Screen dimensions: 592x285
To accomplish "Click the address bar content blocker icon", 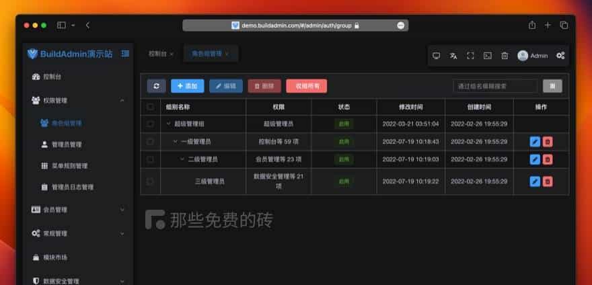I will (x=400, y=26).
